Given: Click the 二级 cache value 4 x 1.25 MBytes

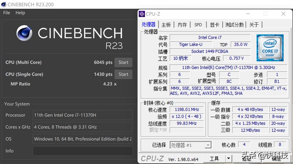Looking at the screenshot, I should pyautogui.click(x=250, y=123).
